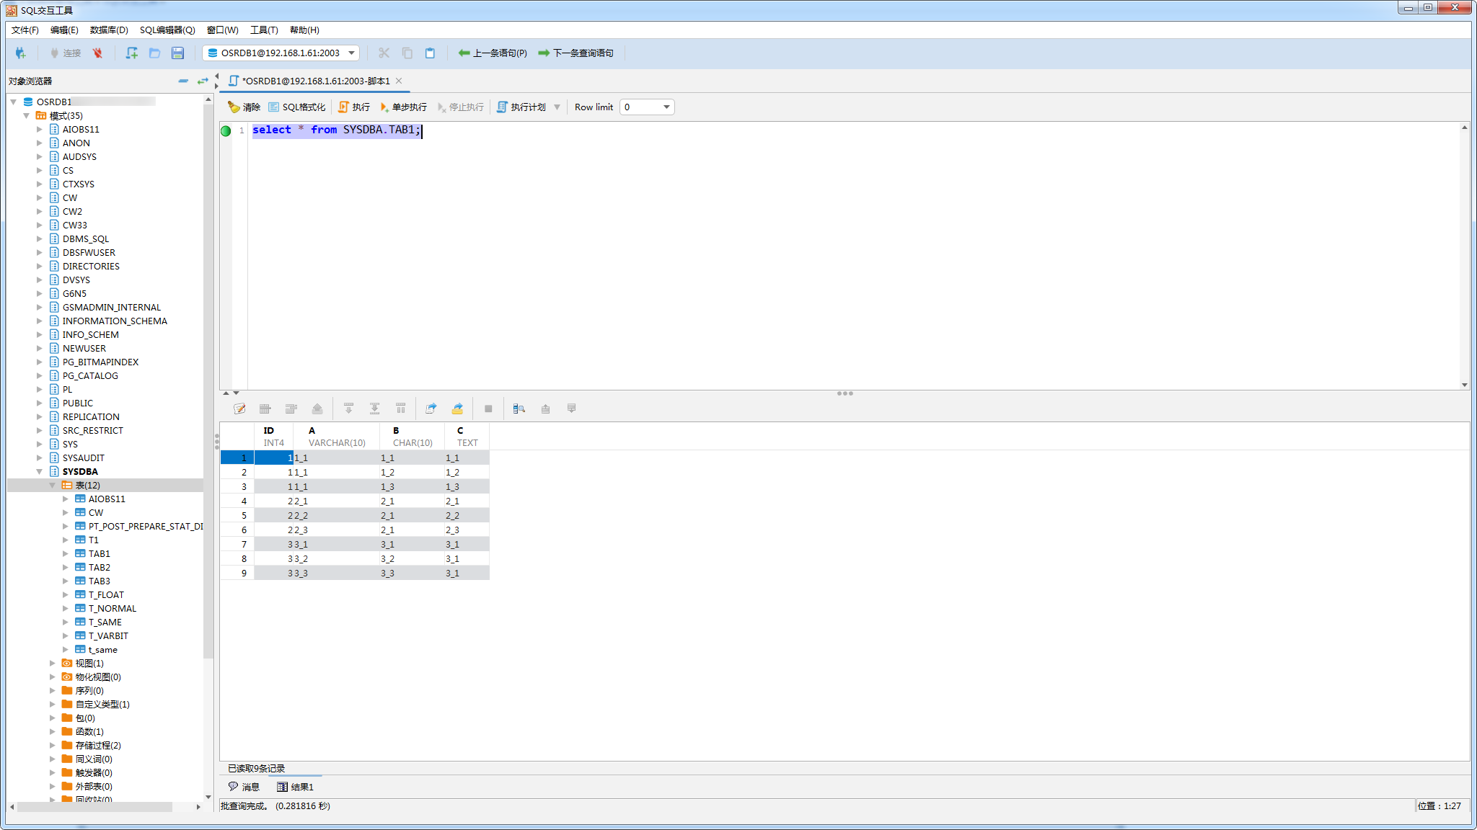This screenshot has height=830, width=1477.
Task: Expand the 视图(1) views folder
Action: 53,663
